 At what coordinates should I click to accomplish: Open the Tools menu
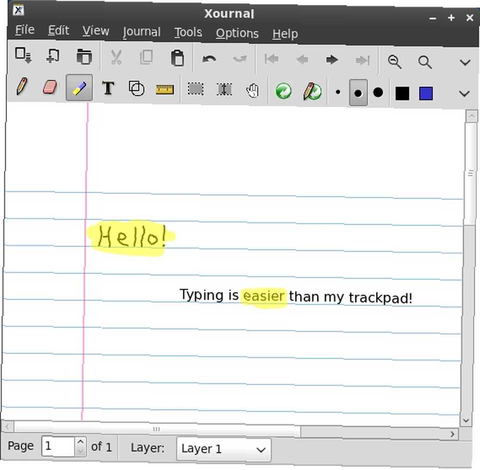point(188,33)
